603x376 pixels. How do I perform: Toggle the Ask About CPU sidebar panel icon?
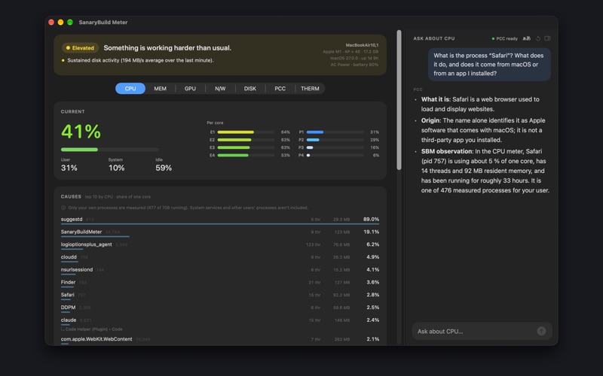tap(548, 38)
